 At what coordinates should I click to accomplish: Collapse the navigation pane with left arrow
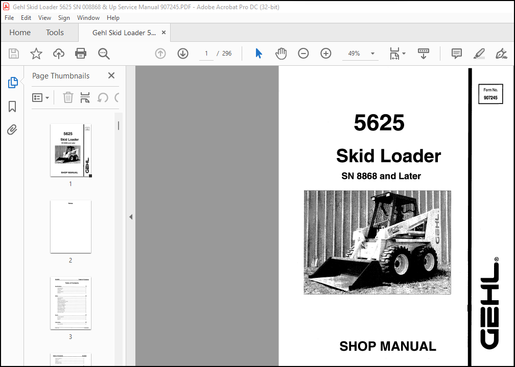coord(131,217)
